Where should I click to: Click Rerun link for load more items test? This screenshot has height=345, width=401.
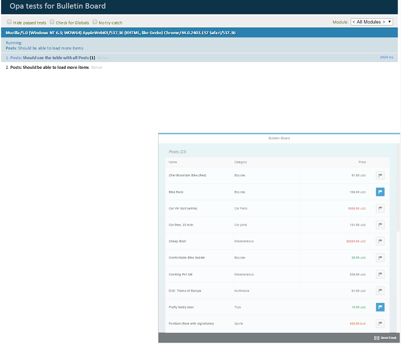tap(97, 68)
